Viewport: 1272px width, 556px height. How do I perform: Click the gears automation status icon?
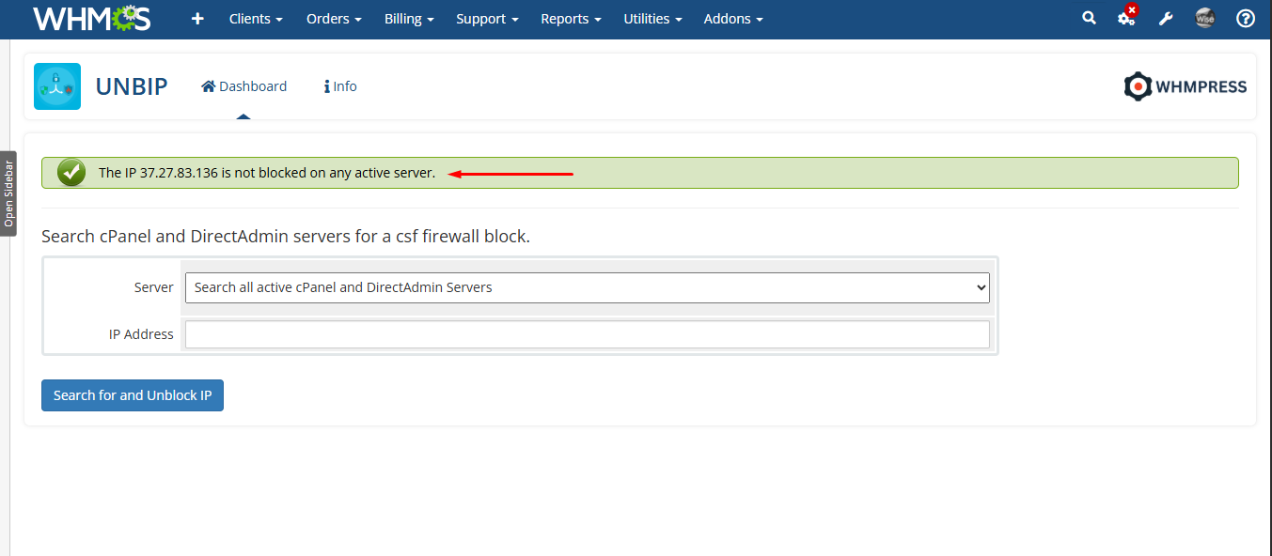(x=1125, y=19)
